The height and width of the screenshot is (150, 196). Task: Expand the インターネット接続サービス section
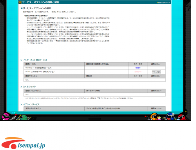coord(34,60)
